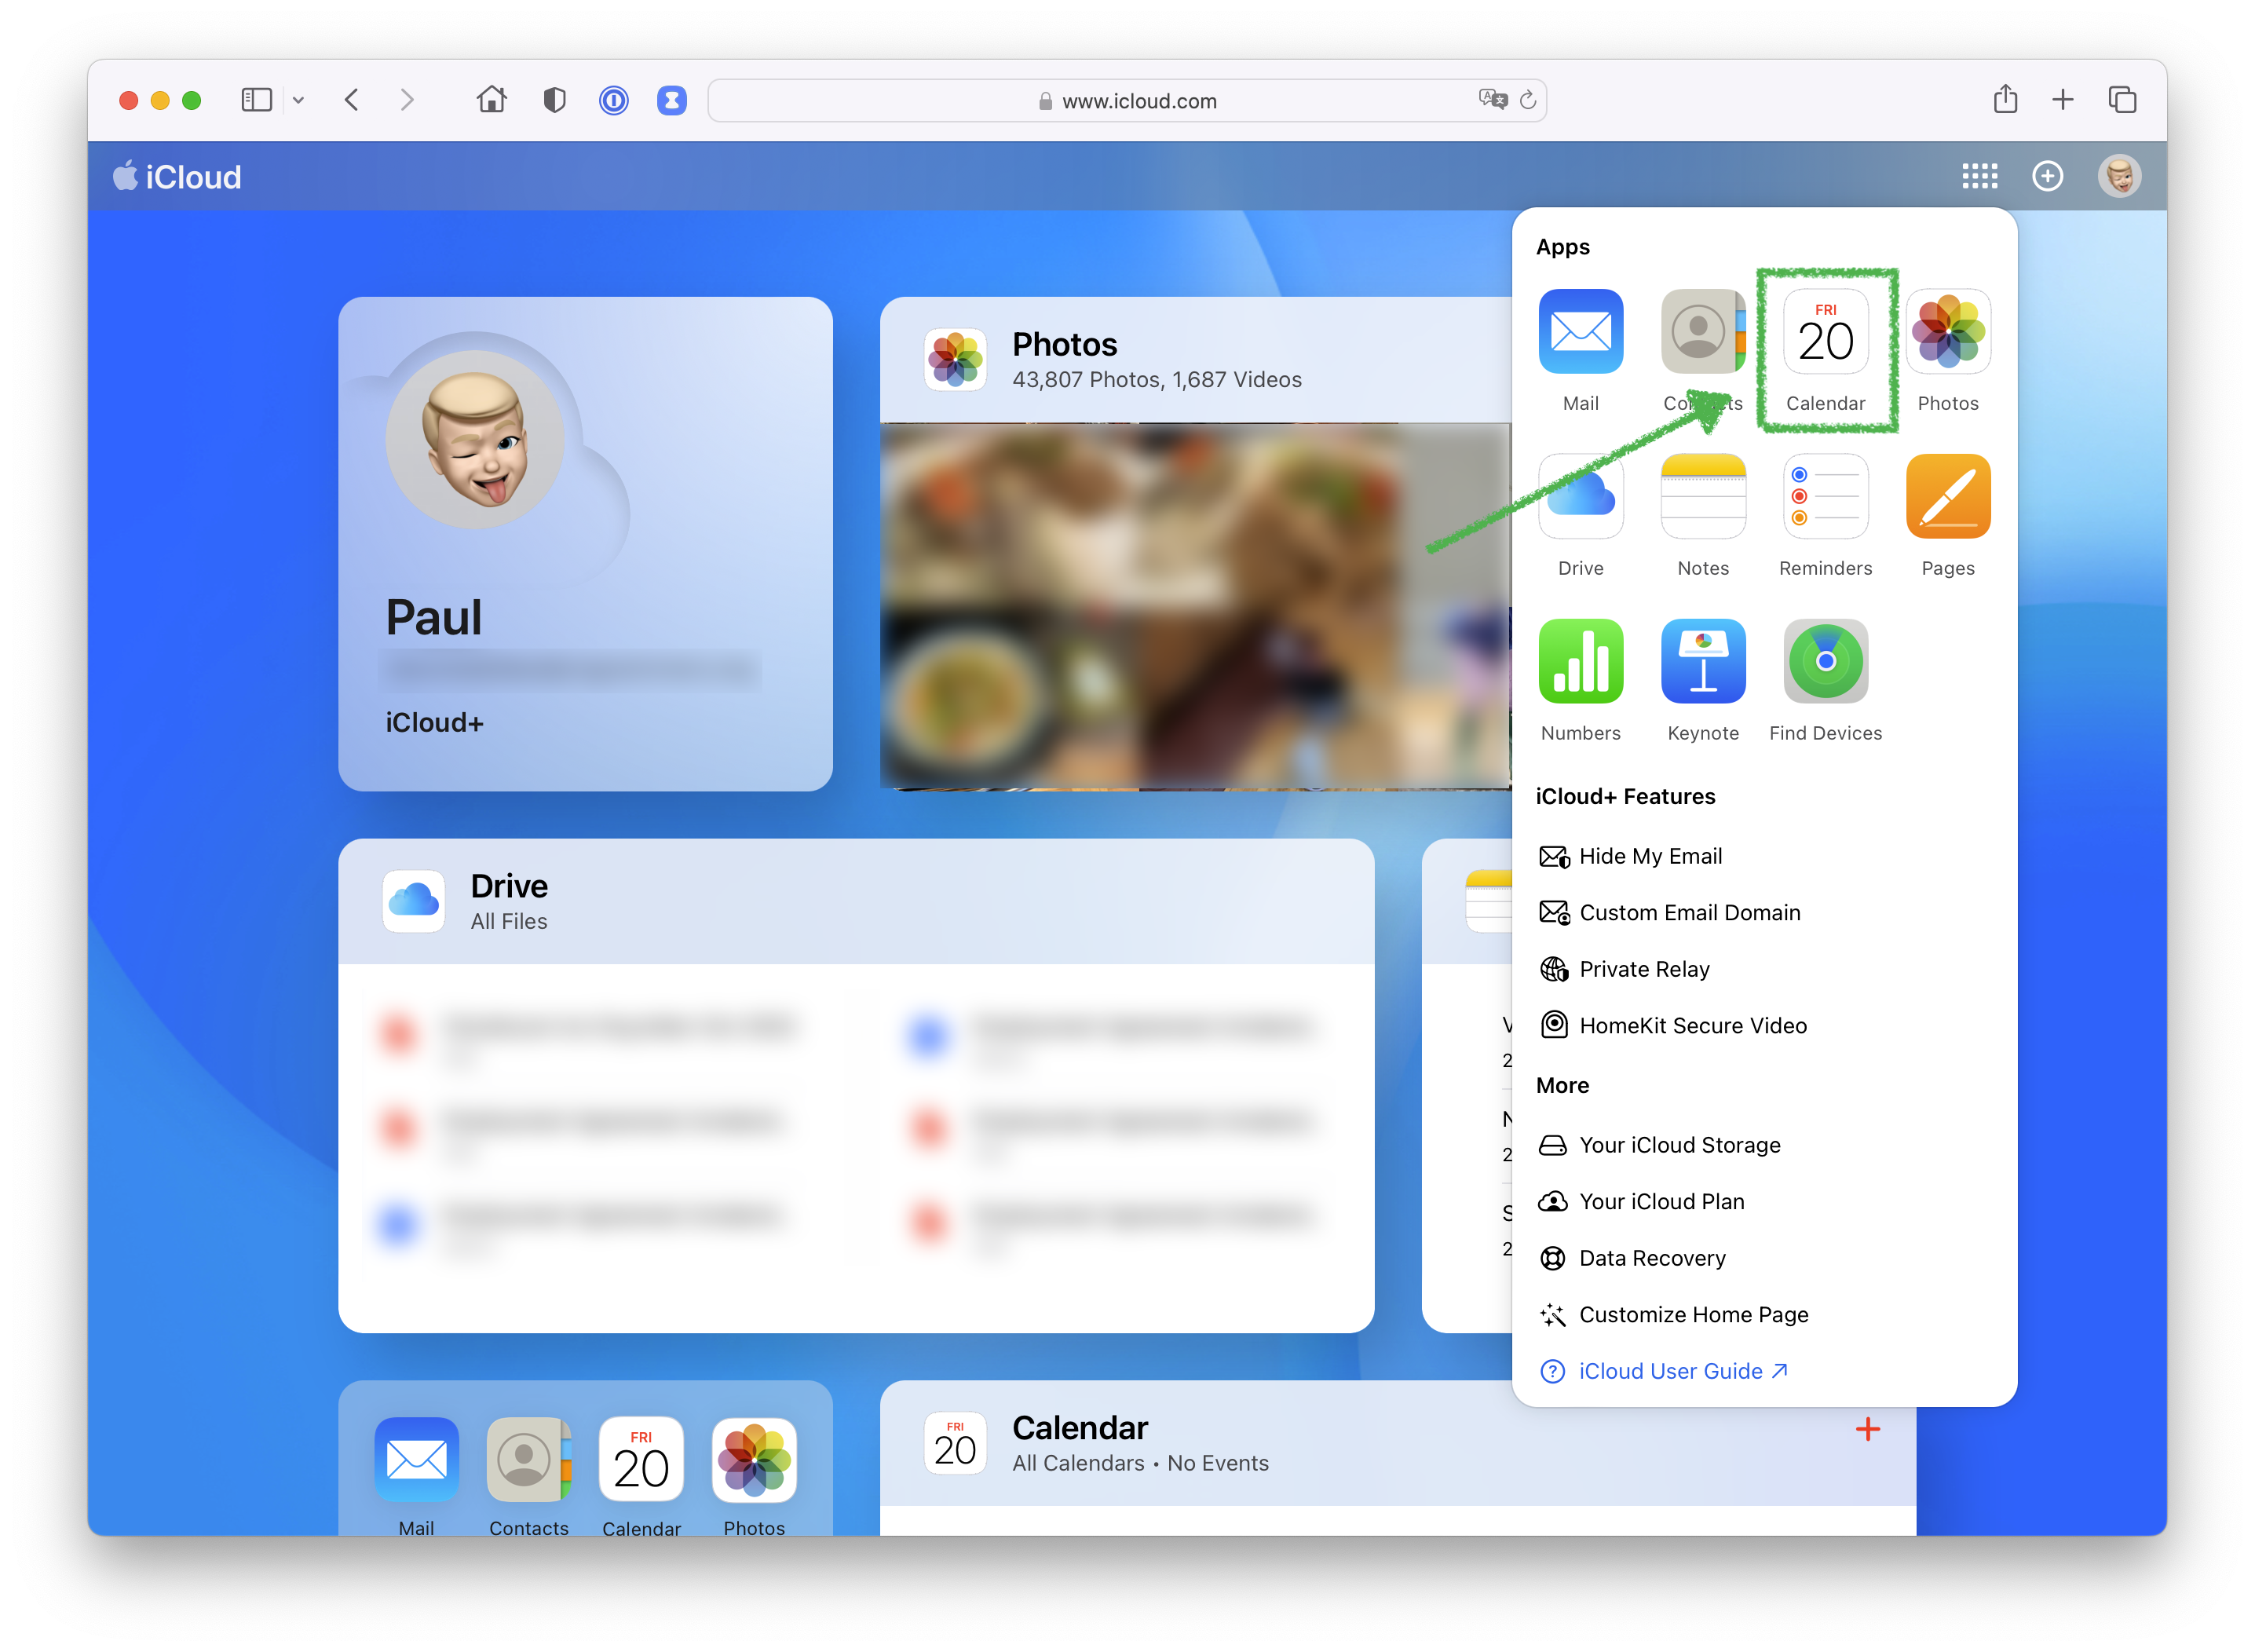This screenshot has width=2255, height=1652.
Task: Open the Drive tile All Files header
Action: [x=856, y=901]
